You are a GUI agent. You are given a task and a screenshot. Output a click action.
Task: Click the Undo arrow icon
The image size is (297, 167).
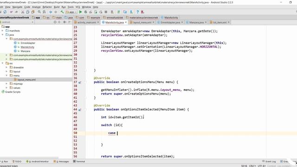click(11, 12)
